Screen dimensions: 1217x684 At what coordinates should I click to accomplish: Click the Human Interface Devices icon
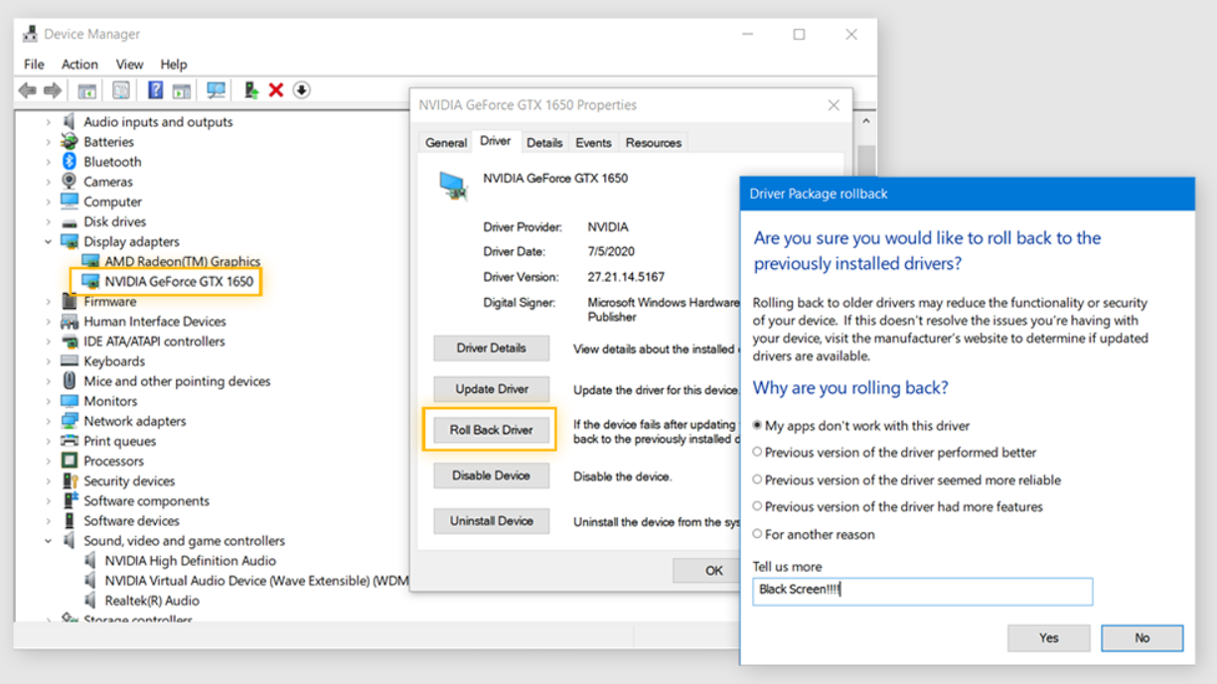click(x=70, y=322)
